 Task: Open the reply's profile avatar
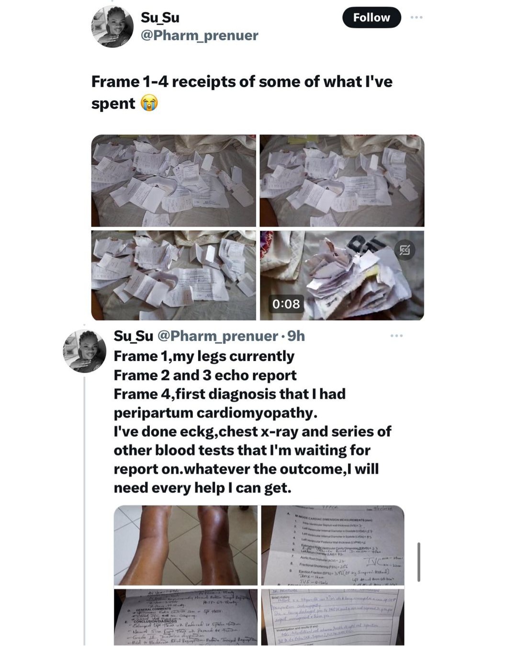click(84, 351)
